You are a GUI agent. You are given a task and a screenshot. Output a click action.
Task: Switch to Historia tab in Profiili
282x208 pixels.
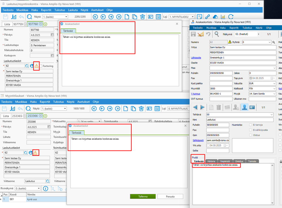pos(211,161)
